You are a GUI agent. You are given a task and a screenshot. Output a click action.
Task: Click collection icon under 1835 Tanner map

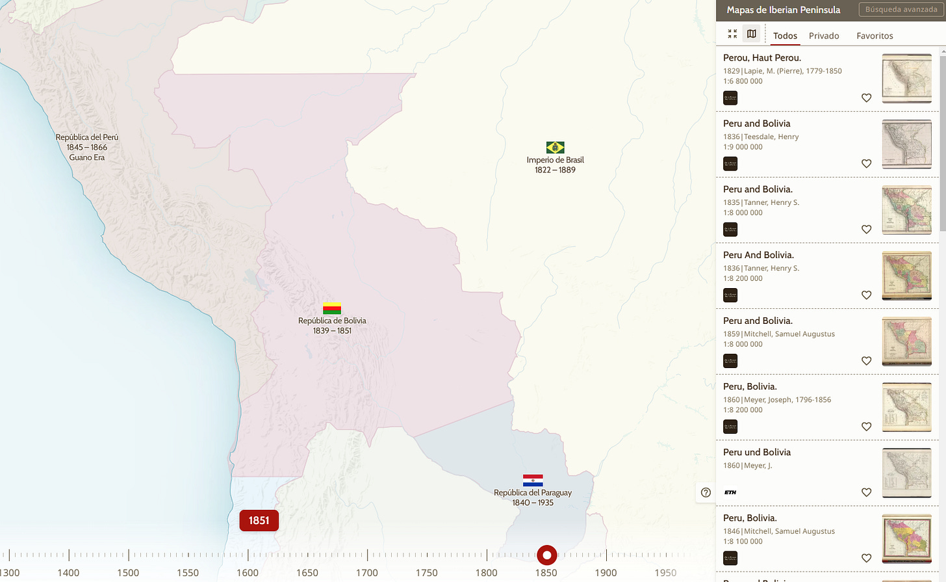click(x=730, y=230)
